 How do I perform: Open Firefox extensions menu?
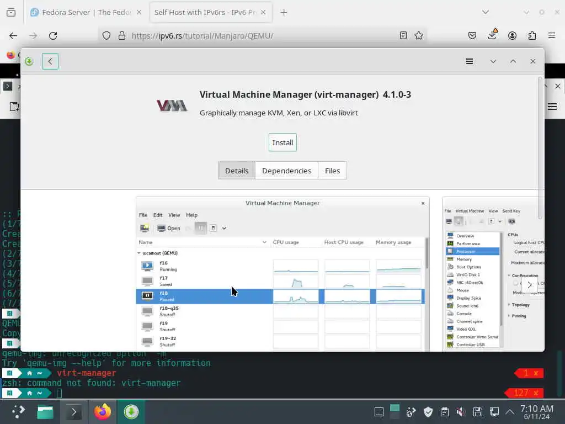click(532, 35)
